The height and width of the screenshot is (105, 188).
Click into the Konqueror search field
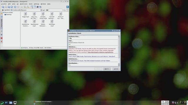56,10
